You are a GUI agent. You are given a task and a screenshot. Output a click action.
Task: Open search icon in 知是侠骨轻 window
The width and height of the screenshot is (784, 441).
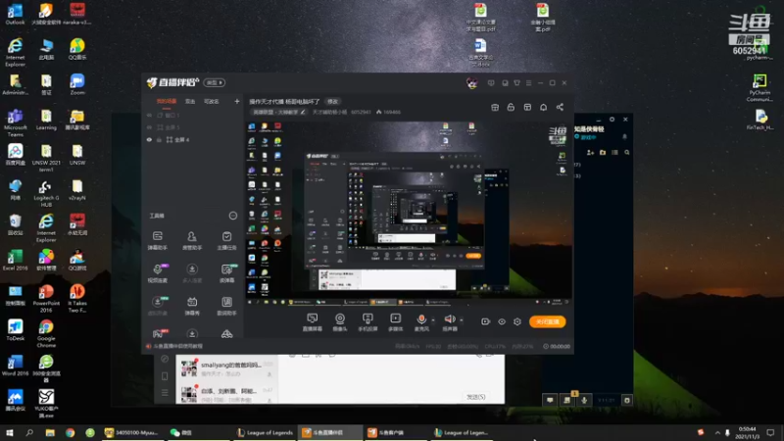coord(626,153)
